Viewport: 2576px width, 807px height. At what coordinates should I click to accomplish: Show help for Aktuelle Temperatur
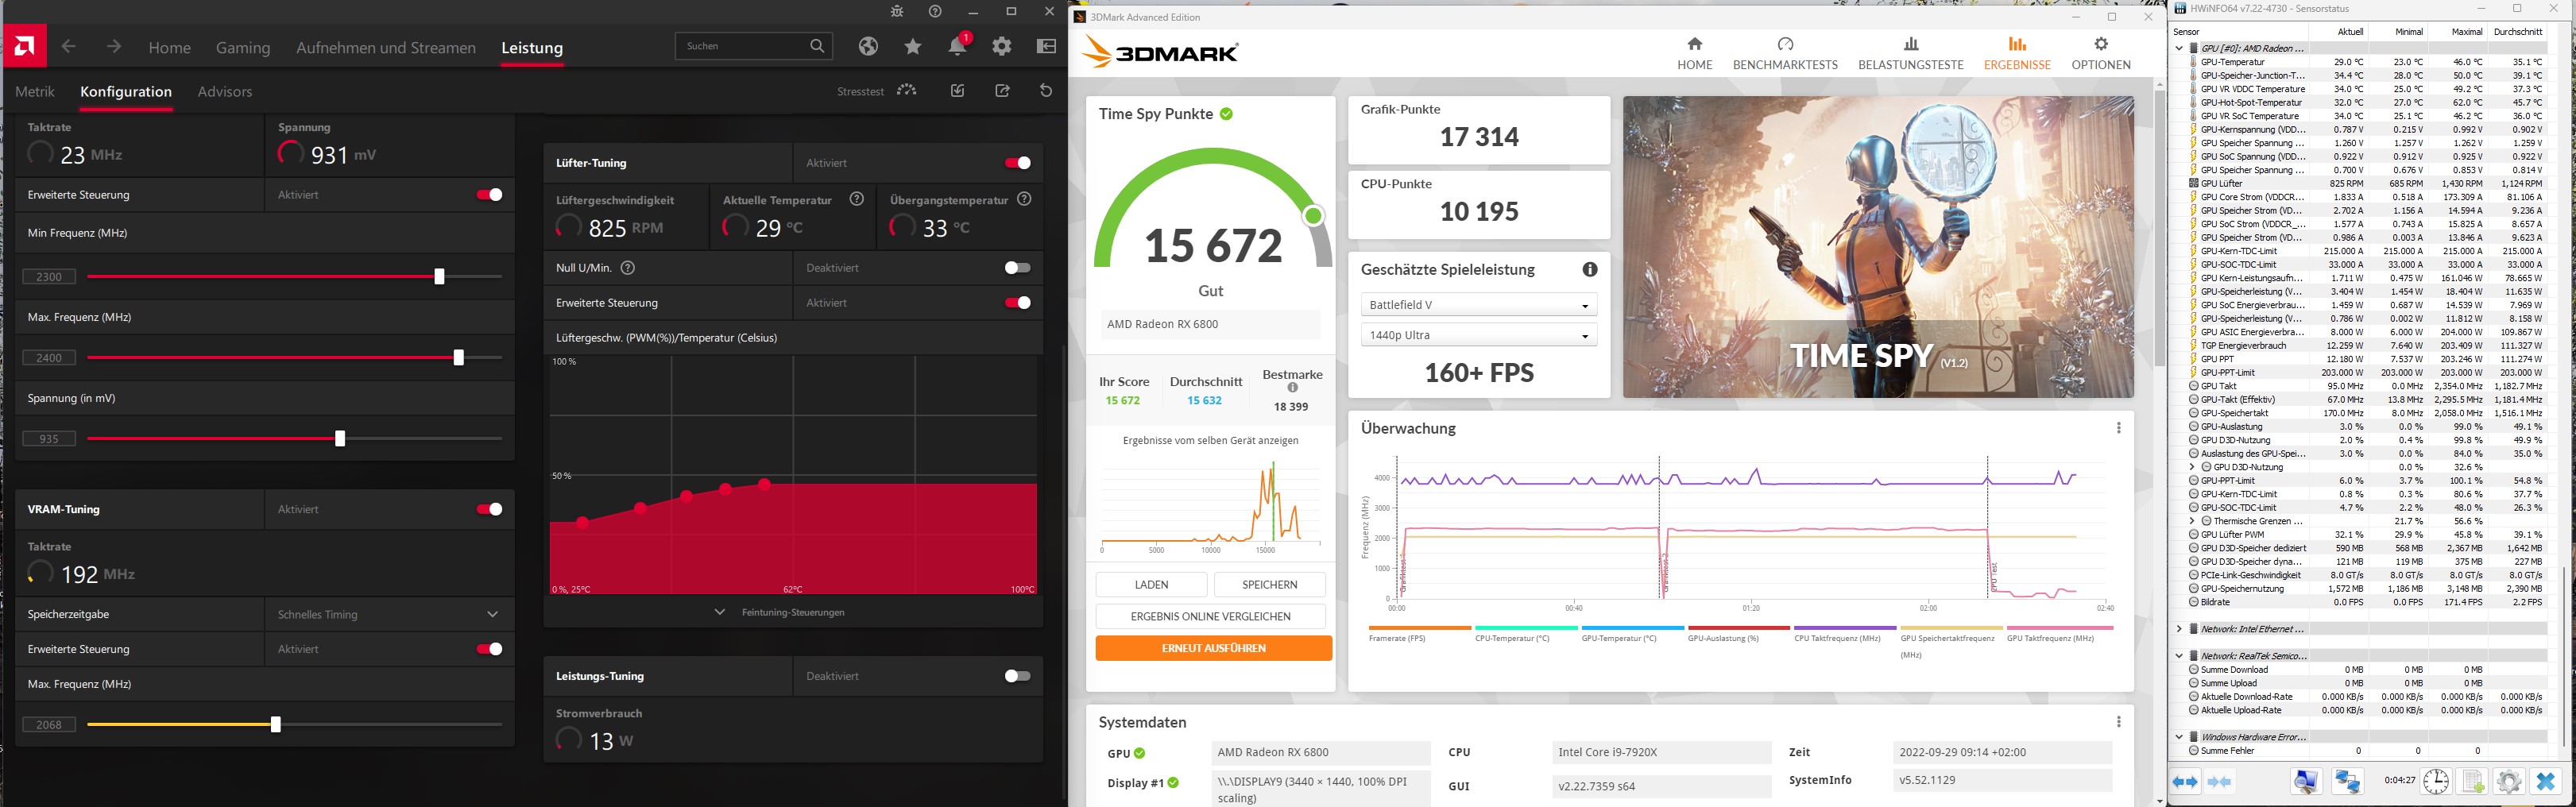[857, 199]
